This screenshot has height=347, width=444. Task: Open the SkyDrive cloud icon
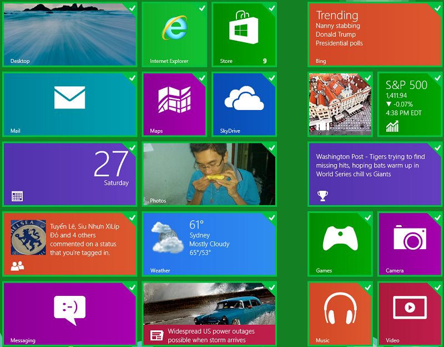tap(244, 98)
